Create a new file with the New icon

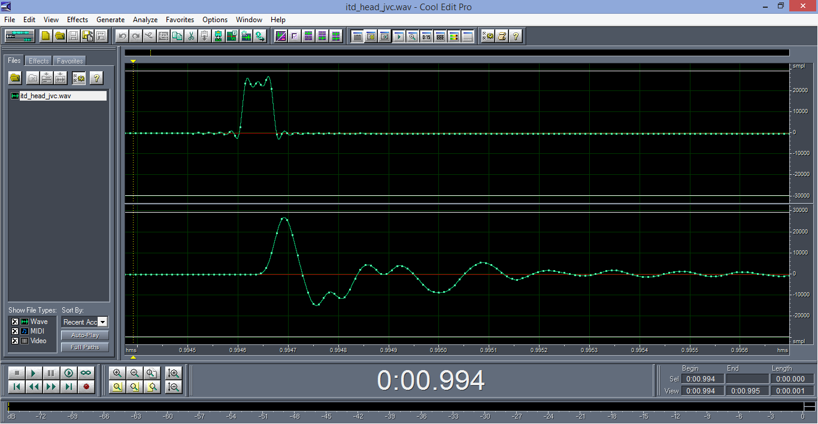46,36
